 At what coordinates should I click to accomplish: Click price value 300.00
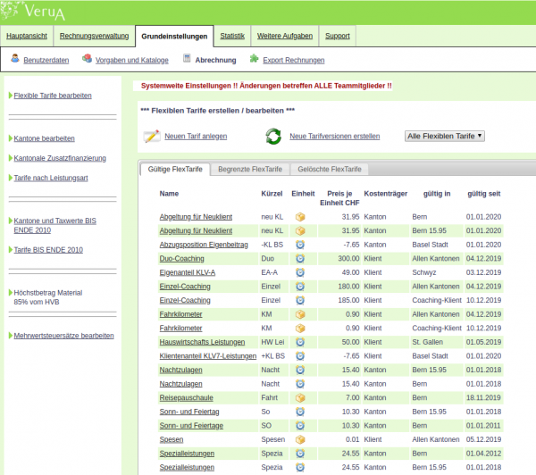(348, 259)
